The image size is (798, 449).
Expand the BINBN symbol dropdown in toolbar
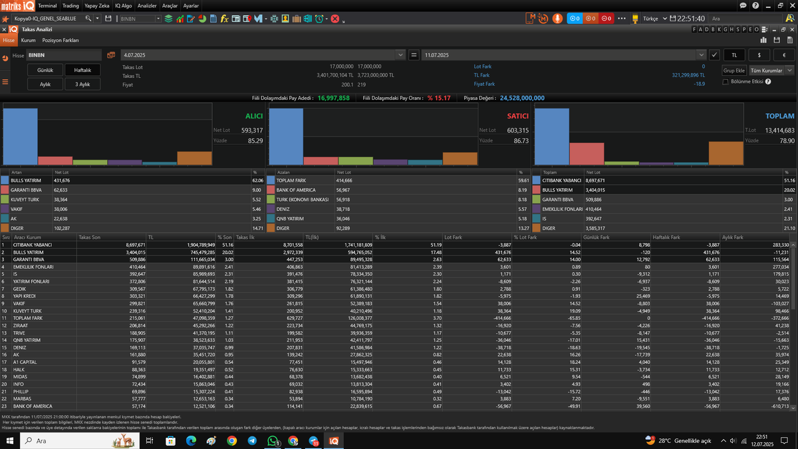coord(158,19)
